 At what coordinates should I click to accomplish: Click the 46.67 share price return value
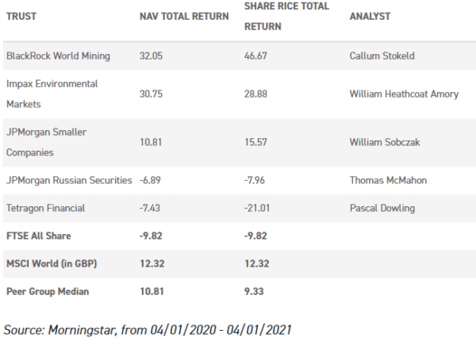[255, 56]
